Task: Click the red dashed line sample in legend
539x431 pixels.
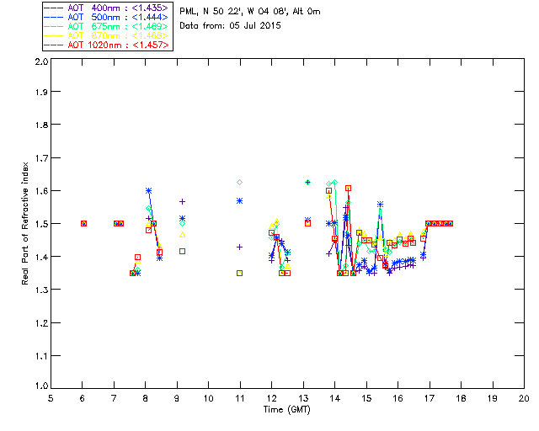Action: (x=54, y=45)
